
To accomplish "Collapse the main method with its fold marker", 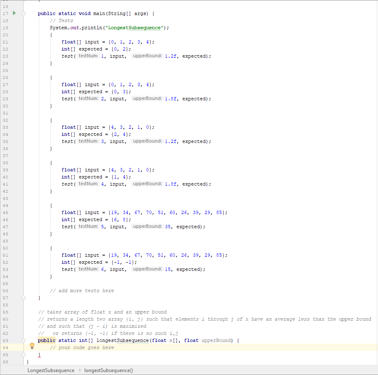I will (23, 13).
